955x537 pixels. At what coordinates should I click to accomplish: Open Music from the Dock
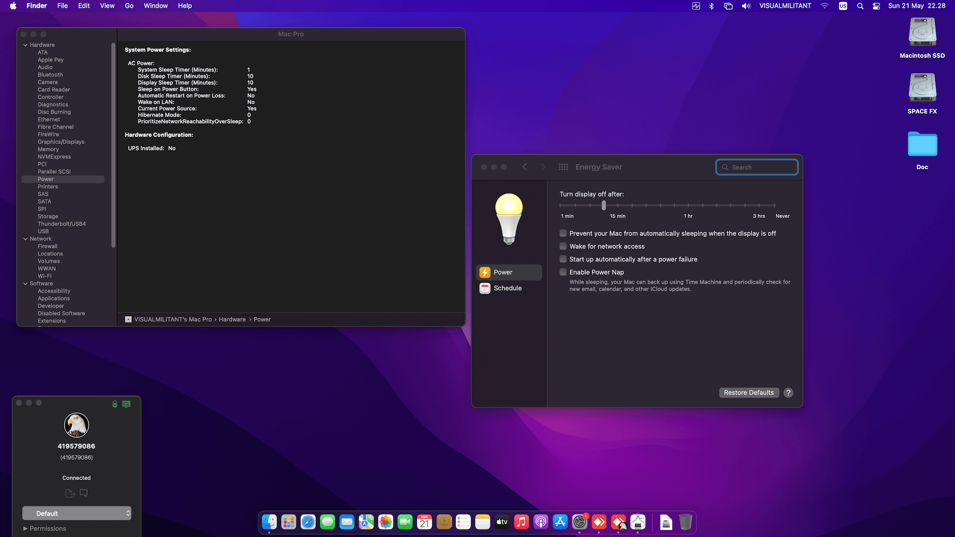point(521,522)
